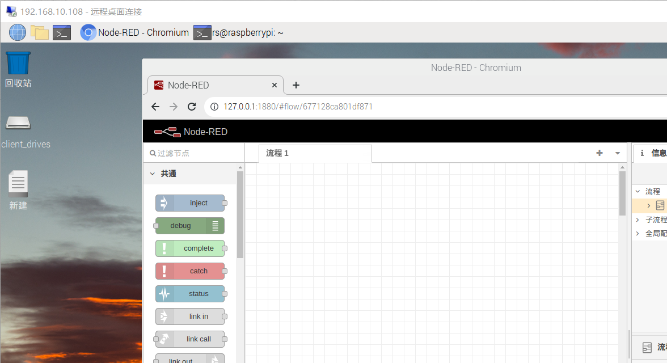Expand the 全局配 global config tree section
Image resolution: width=667 pixels, height=363 pixels.
(638, 233)
